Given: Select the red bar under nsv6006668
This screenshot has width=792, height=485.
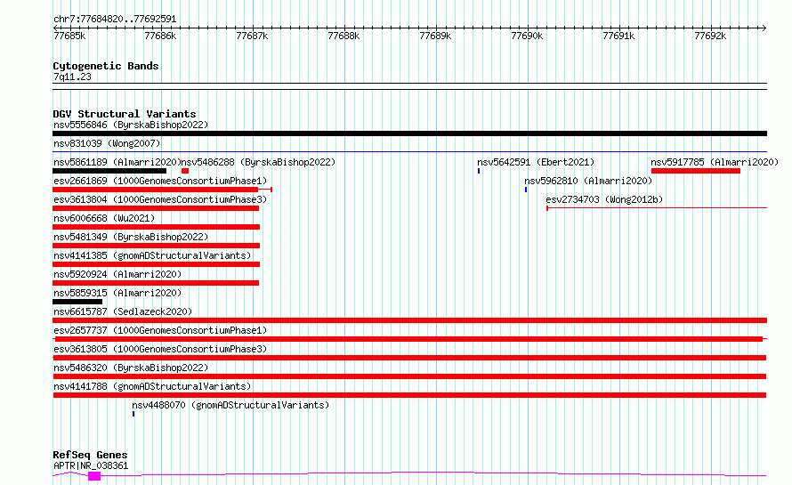Looking at the screenshot, I should (x=156, y=227).
